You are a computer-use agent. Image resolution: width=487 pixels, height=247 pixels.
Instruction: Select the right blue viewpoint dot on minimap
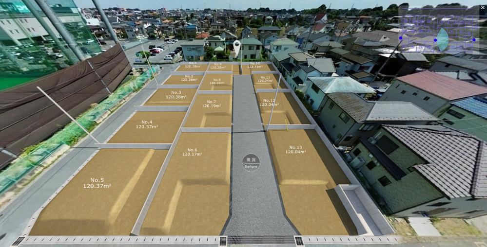coord(474,40)
